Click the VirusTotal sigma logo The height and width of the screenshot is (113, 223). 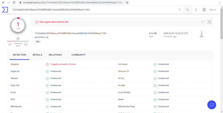click(x=5, y=10)
